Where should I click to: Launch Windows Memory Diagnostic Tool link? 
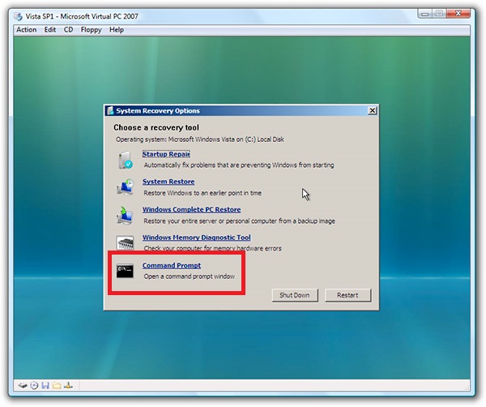click(197, 238)
